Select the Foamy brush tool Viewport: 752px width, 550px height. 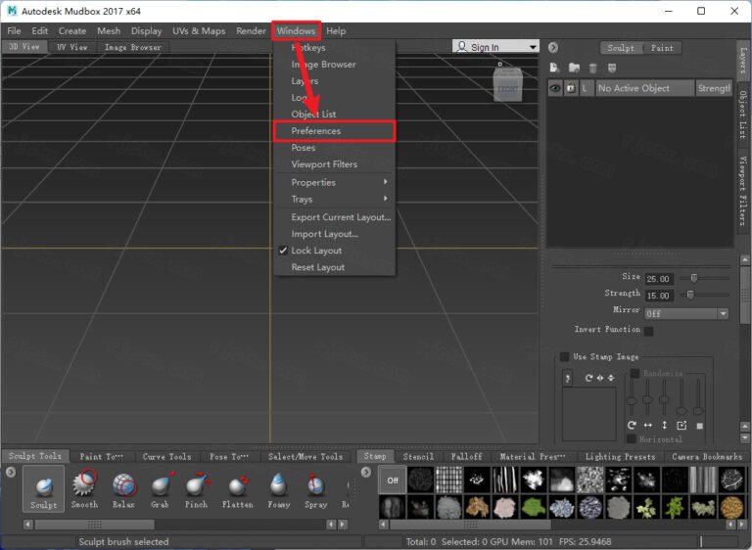(279, 488)
